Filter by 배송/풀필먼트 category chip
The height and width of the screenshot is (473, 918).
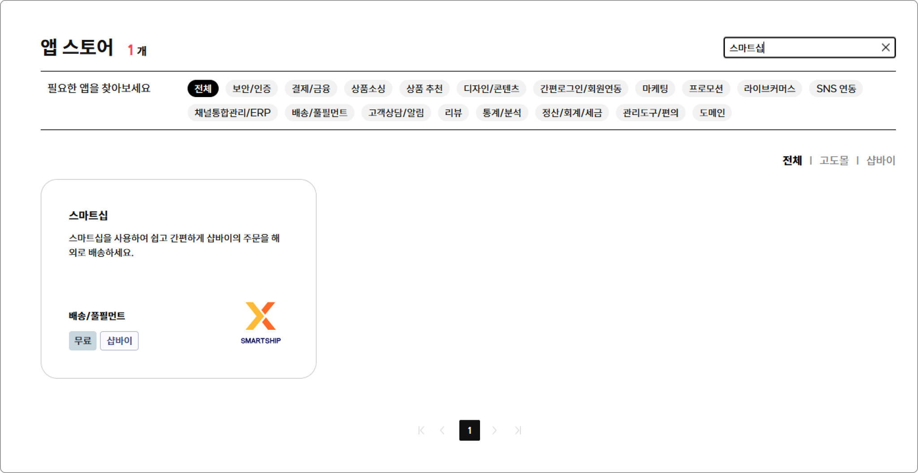click(x=319, y=112)
